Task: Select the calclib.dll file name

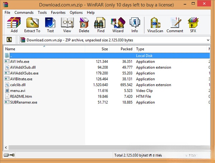Action: point(18,85)
